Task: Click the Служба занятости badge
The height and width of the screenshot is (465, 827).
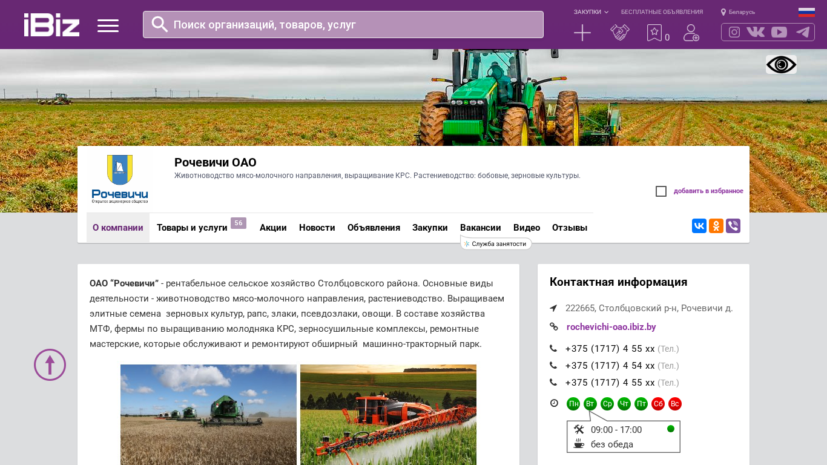Action: [x=496, y=243]
